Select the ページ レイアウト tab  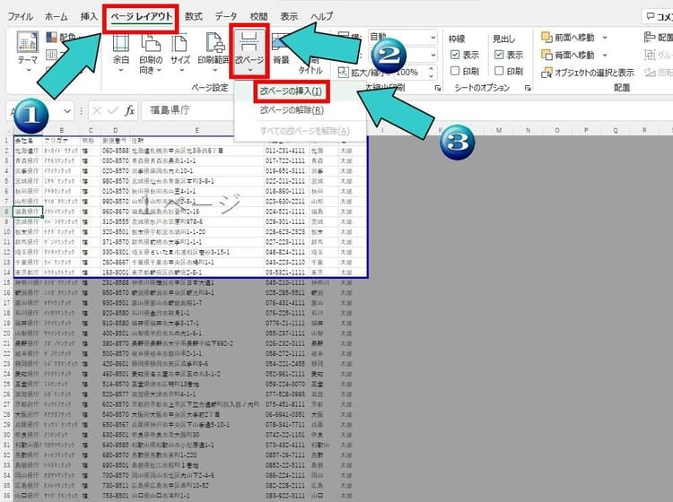[x=141, y=17]
